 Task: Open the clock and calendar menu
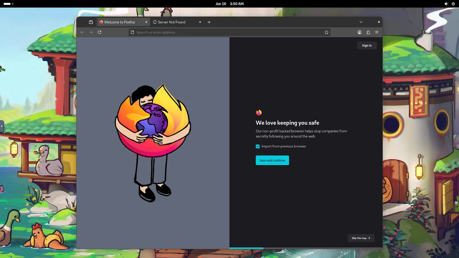click(x=229, y=4)
